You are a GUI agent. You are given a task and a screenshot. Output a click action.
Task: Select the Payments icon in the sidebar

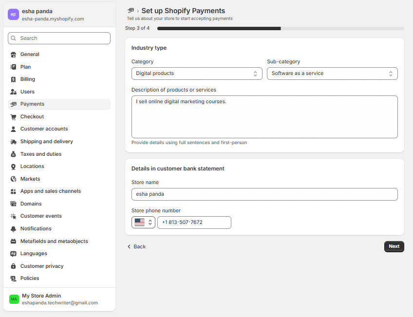[x=13, y=104]
